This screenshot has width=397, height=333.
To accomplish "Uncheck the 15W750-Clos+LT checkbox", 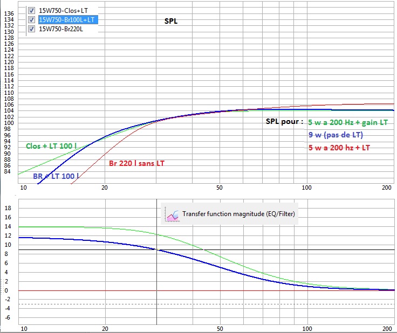I will click(31, 10).
